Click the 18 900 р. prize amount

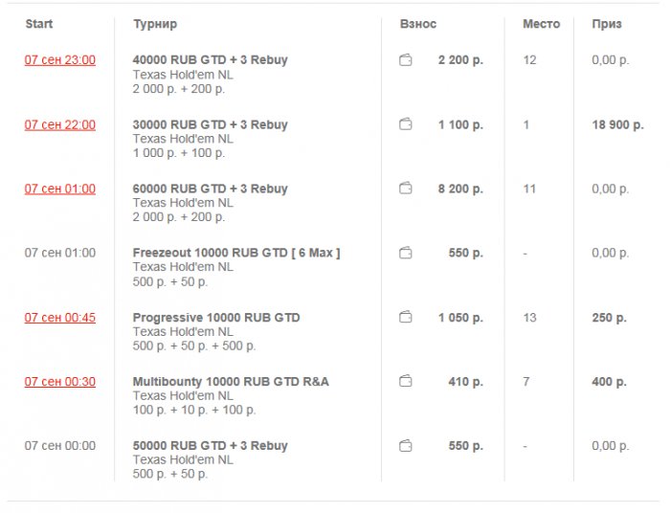(x=617, y=124)
